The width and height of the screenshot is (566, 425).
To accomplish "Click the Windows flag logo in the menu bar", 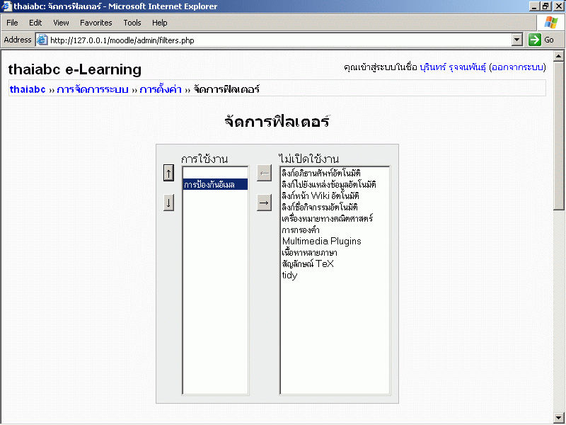I will [550, 23].
